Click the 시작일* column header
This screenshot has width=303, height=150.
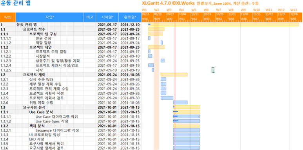coord(107,17)
